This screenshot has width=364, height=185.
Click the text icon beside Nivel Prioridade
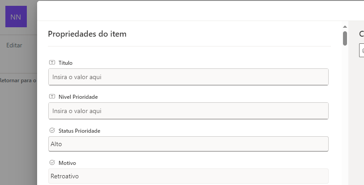(x=52, y=97)
